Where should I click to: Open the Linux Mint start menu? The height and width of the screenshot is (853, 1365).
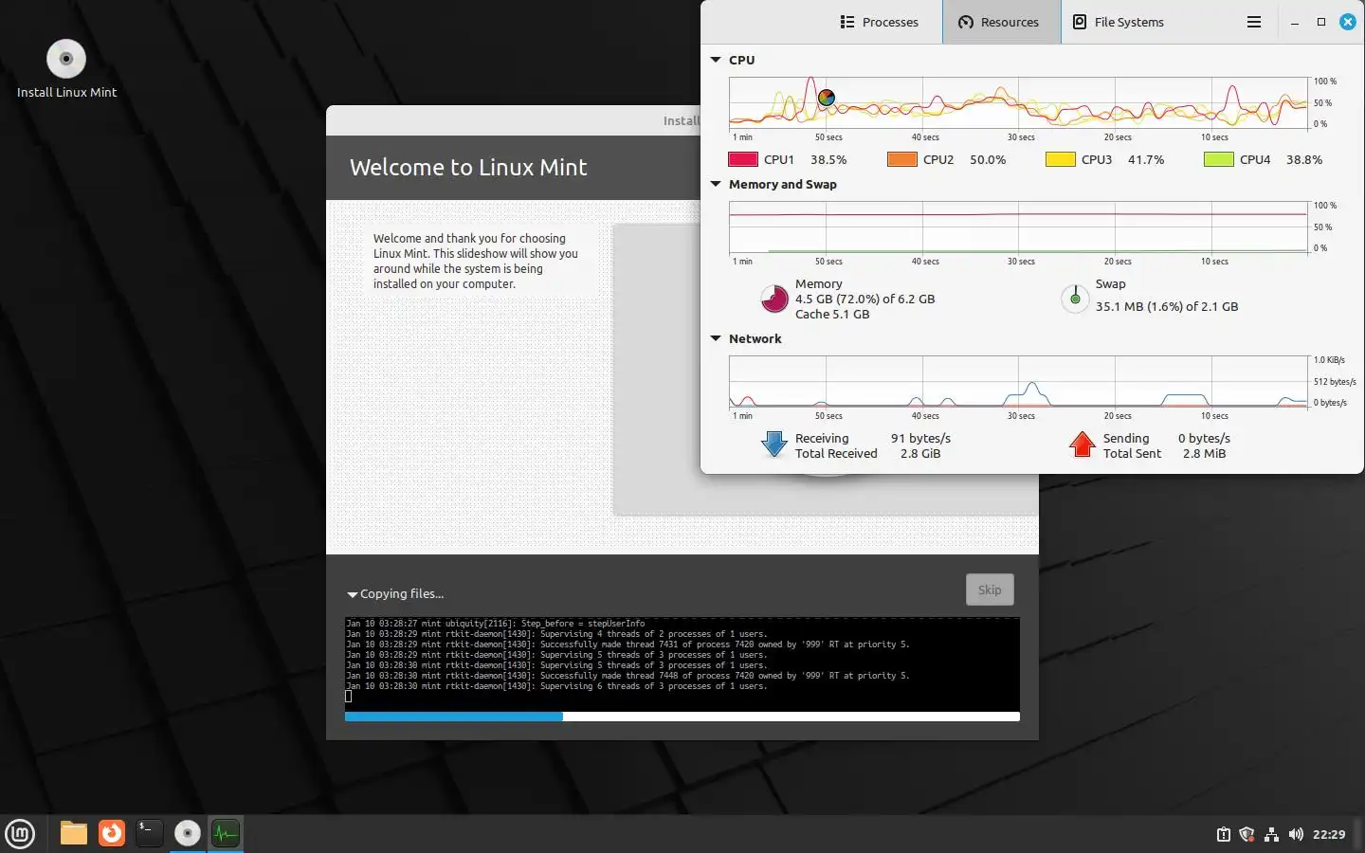[20, 833]
